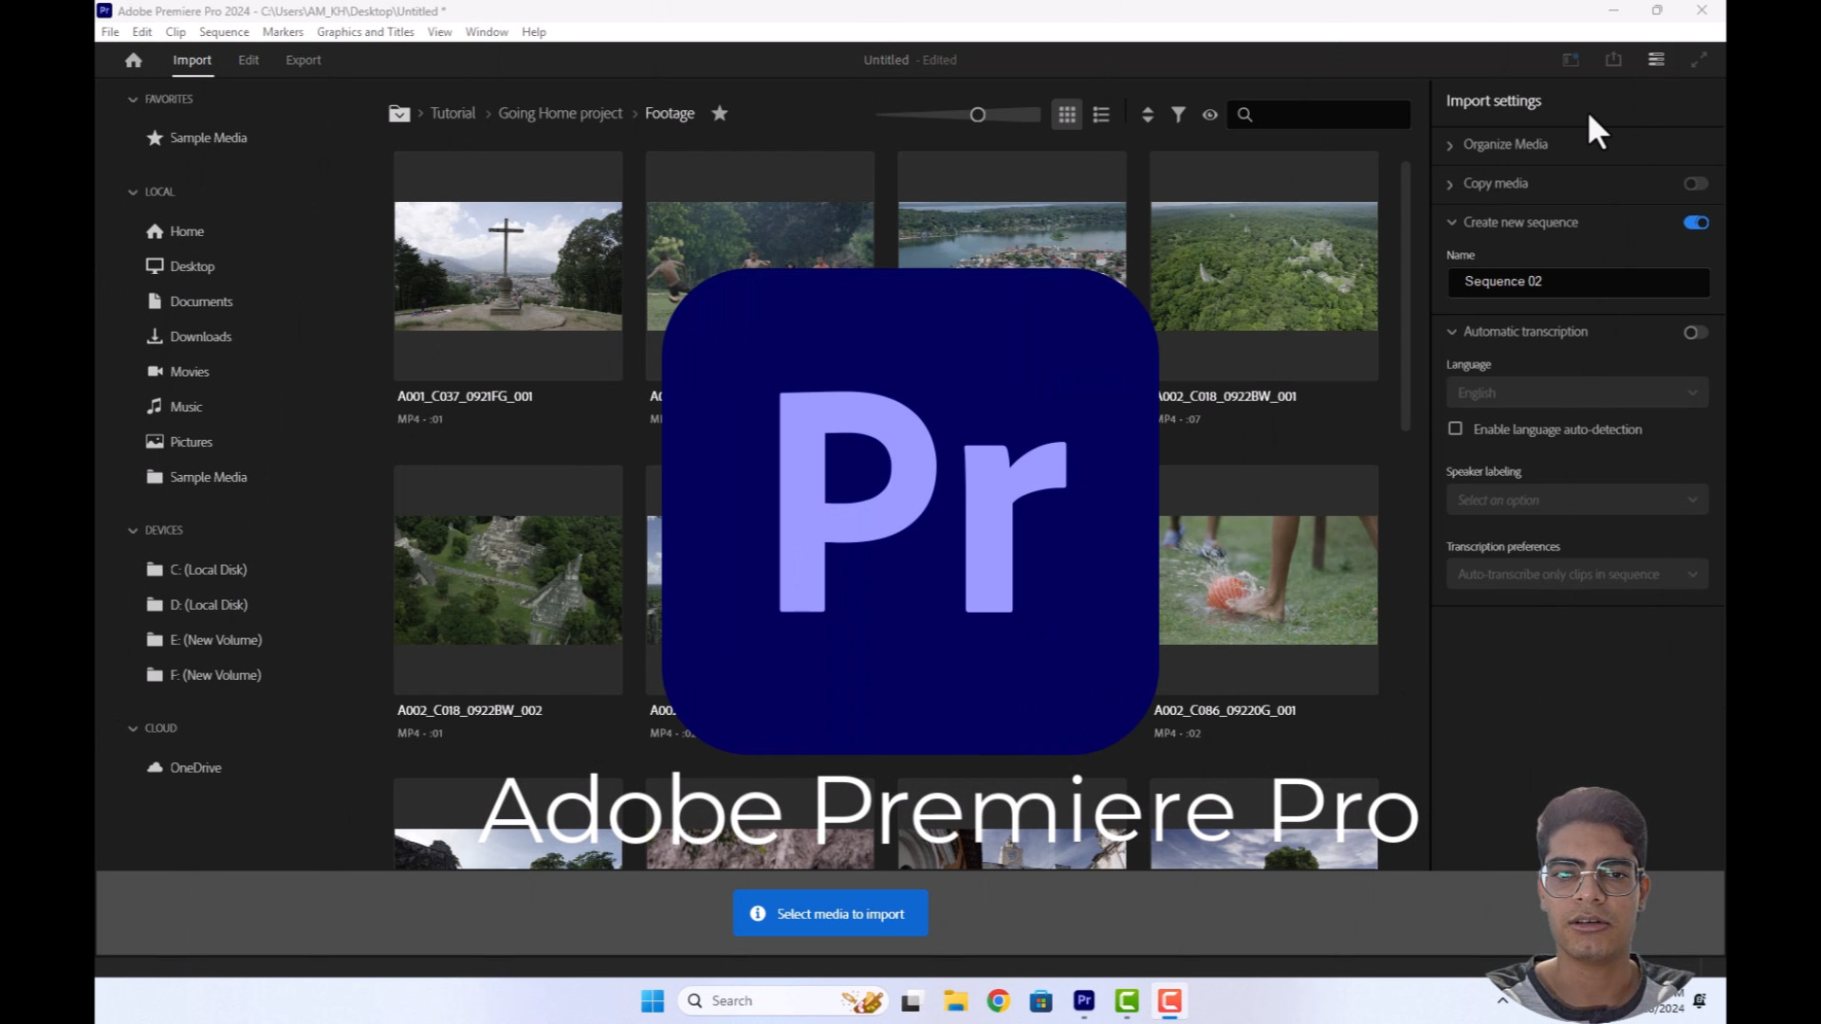1821x1024 pixels.
Task: Open the file type filter
Action: point(1178,115)
